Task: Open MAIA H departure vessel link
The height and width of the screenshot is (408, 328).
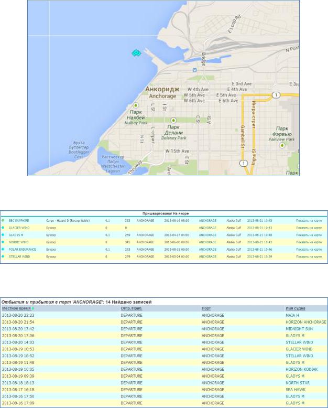Action: pyautogui.click(x=292, y=315)
